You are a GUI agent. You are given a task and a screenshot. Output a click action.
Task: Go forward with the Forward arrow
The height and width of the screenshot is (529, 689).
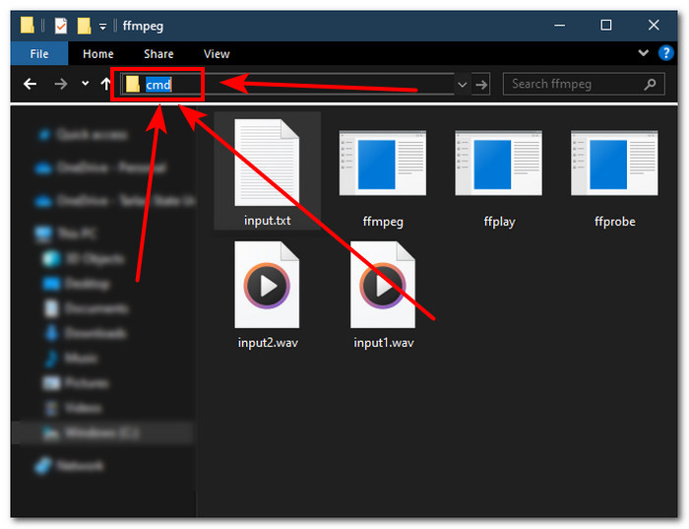pos(61,84)
